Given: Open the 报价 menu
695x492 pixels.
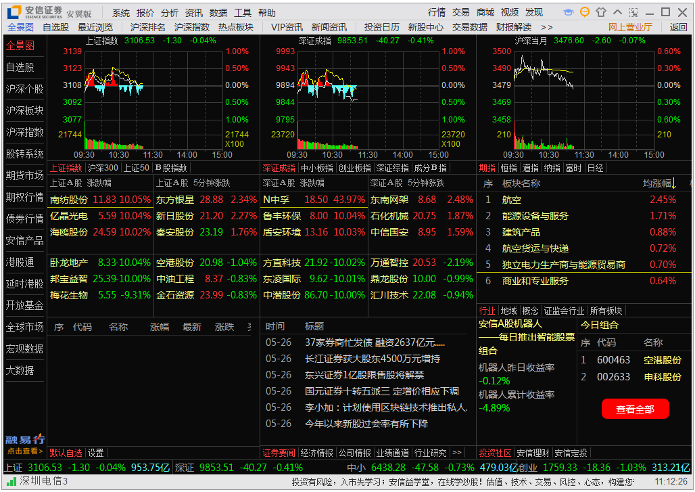Looking at the screenshot, I should (x=145, y=13).
